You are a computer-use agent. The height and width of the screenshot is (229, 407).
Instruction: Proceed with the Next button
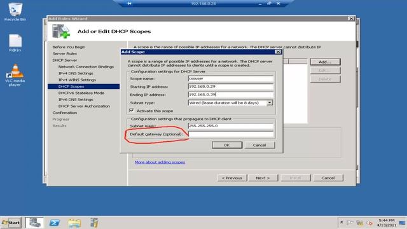263,178
